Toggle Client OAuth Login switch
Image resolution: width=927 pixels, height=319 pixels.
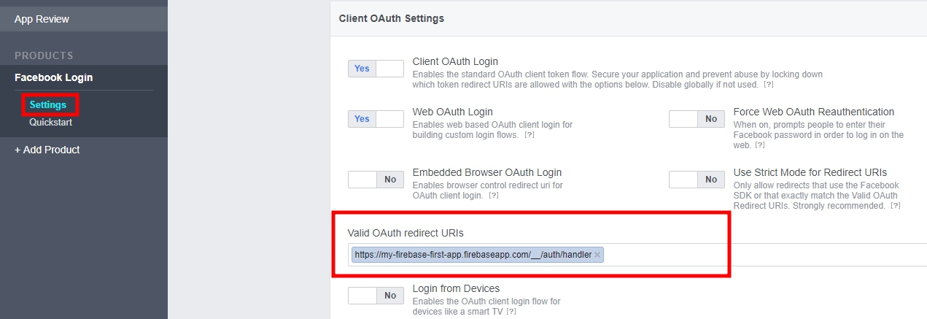[376, 69]
